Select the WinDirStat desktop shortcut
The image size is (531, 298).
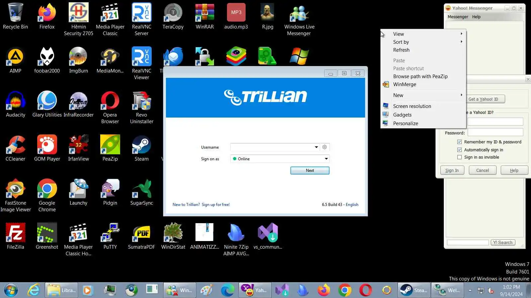(x=173, y=237)
